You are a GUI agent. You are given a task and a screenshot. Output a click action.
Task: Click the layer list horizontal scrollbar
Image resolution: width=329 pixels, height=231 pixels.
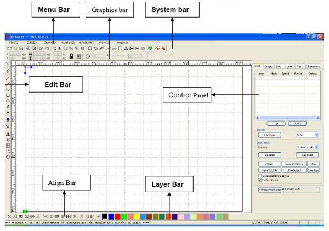coord(288,118)
